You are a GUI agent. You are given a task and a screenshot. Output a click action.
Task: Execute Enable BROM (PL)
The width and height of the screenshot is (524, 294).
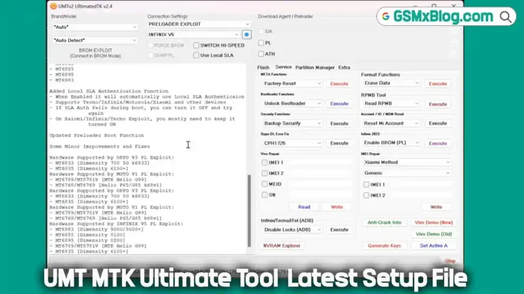coord(438,144)
